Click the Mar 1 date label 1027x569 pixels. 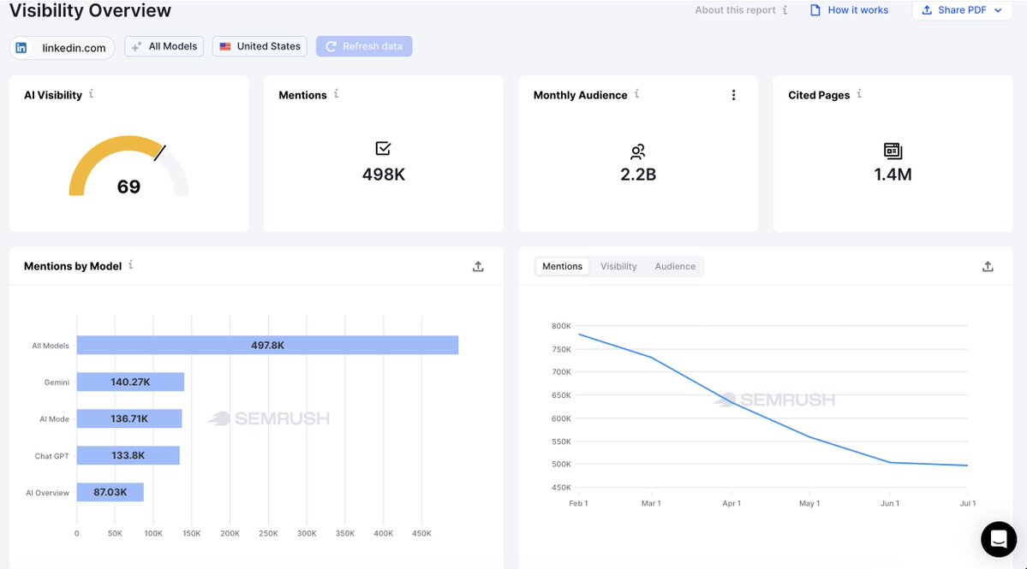pyautogui.click(x=651, y=504)
